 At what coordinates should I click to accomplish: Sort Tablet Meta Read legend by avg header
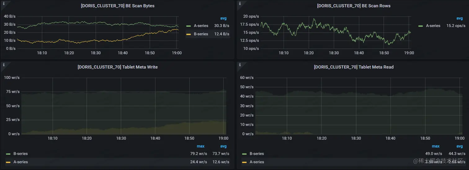[459, 146]
